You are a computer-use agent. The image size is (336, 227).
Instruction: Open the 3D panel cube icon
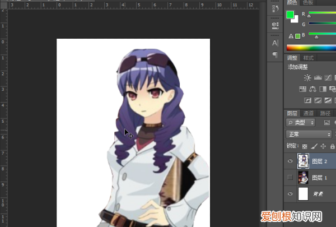275,25
